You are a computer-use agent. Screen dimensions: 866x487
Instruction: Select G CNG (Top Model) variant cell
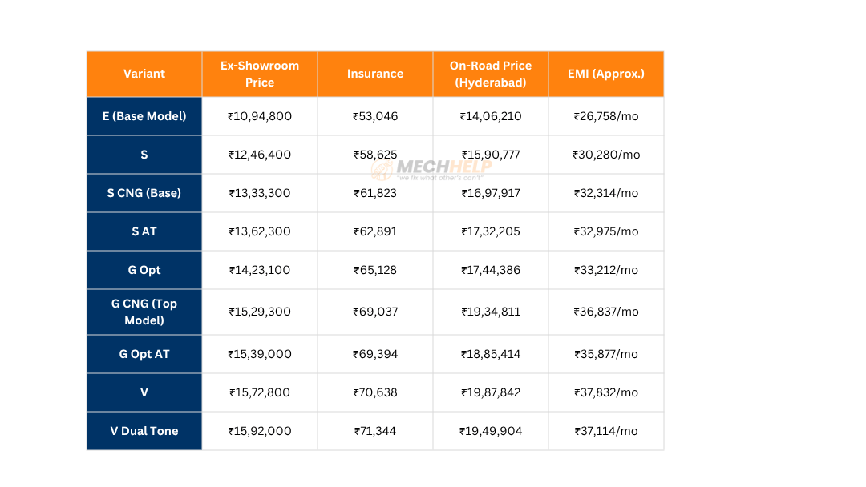pos(144,312)
